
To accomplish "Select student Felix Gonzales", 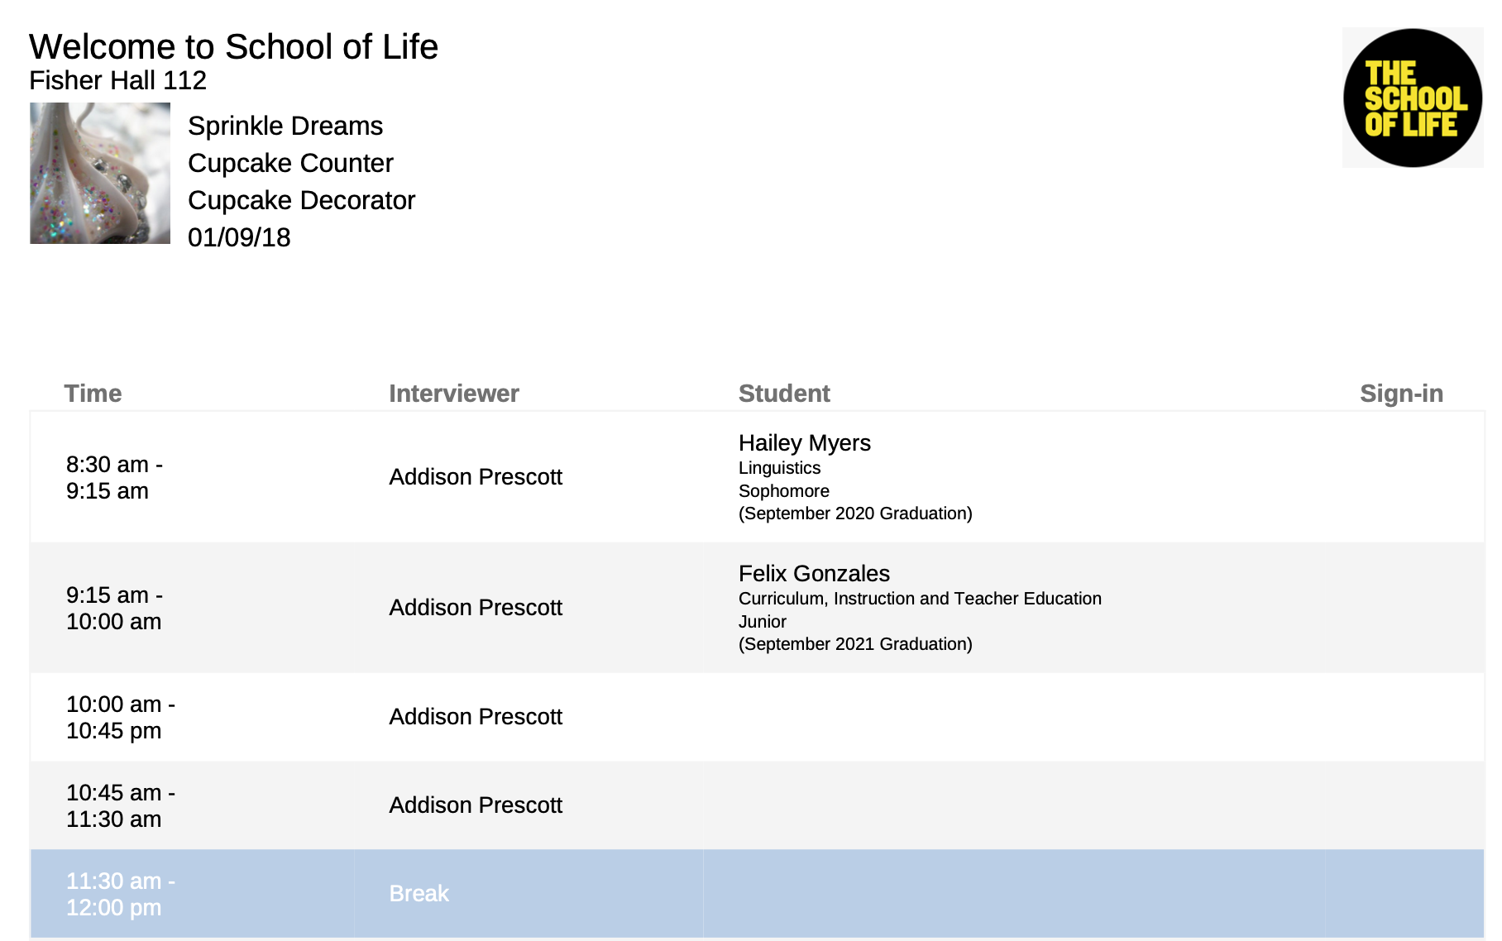I will pyautogui.click(x=814, y=574).
